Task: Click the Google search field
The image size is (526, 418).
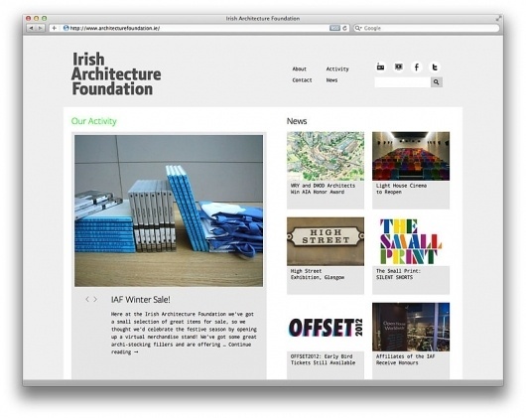Action: tap(427, 28)
